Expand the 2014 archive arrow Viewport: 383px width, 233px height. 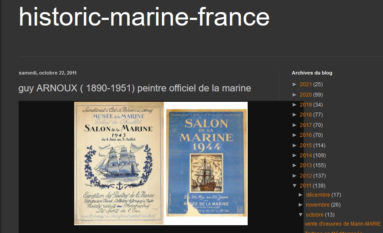pos(295,155)
